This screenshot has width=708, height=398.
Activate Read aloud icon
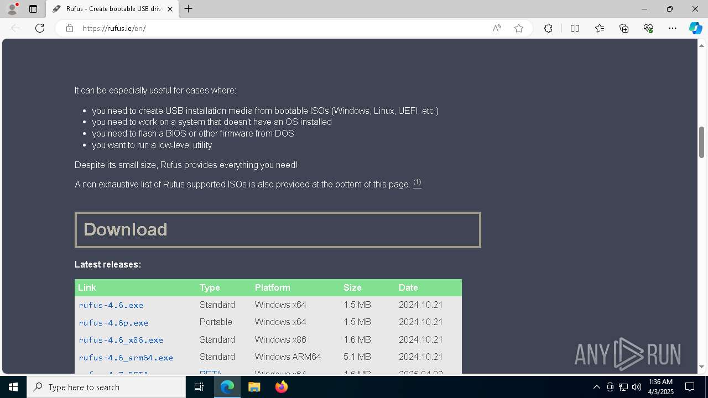(x=497, y=28)
